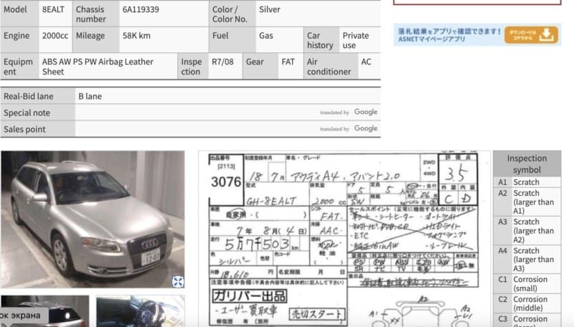Click the A3 Scratch larger than A2 row
This screenshot has width=574, height=327.
527,231
